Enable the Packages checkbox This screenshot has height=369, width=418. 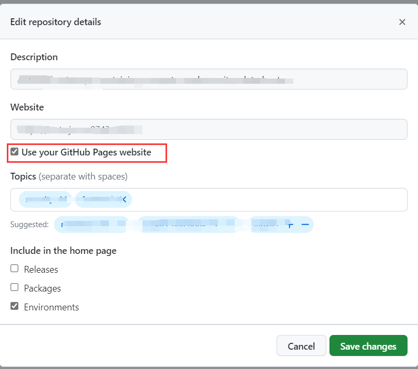(x=15, y=288)
